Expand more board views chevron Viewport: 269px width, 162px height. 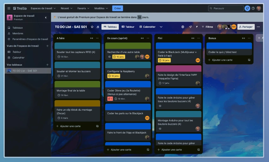coord(161,27)
